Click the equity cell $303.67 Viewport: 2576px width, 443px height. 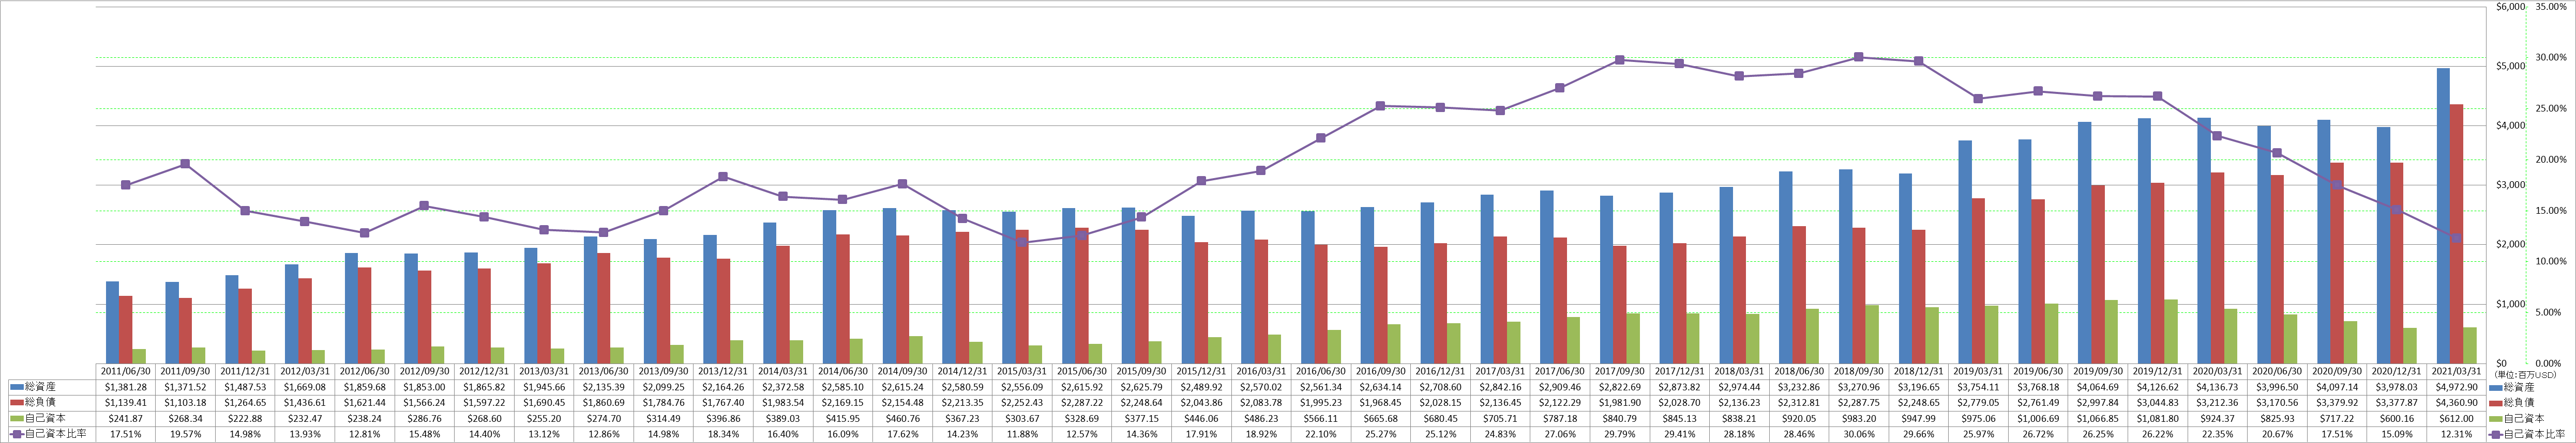pyautogui.click(x=1022, y=419)
